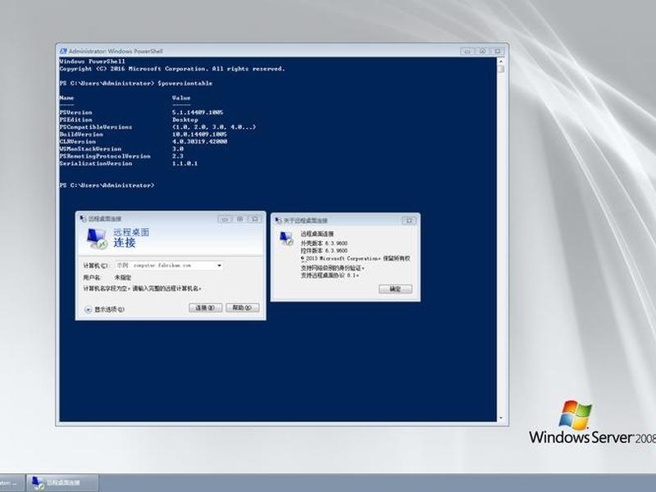
Task: Close the About Remote Desktop dialog
Action: (409, 221)
